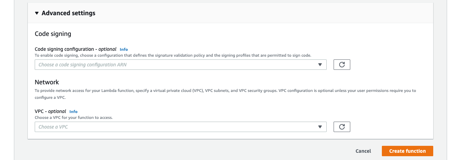
Task: Refresh the code signing configuration list
Action: coord(342,65)
